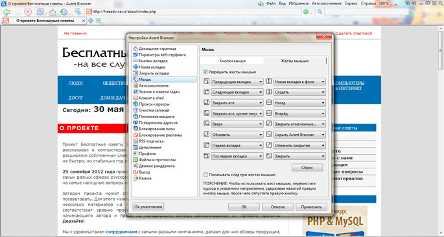Open 'Создать' gesture dropdown
The image size is (444, 237).
(x=299, y=92)
